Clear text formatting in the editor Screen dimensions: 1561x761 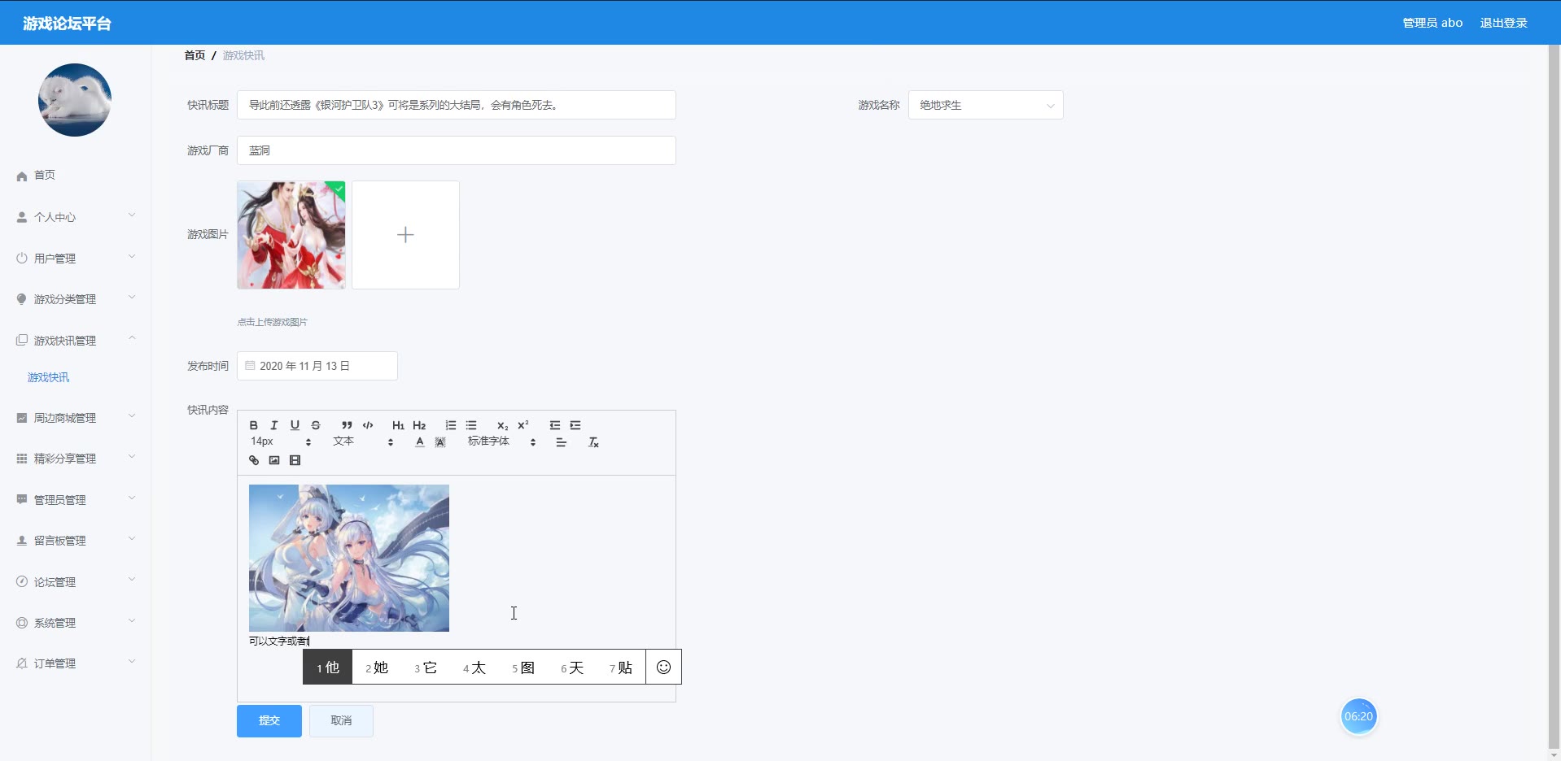click(x=593, y=442)
